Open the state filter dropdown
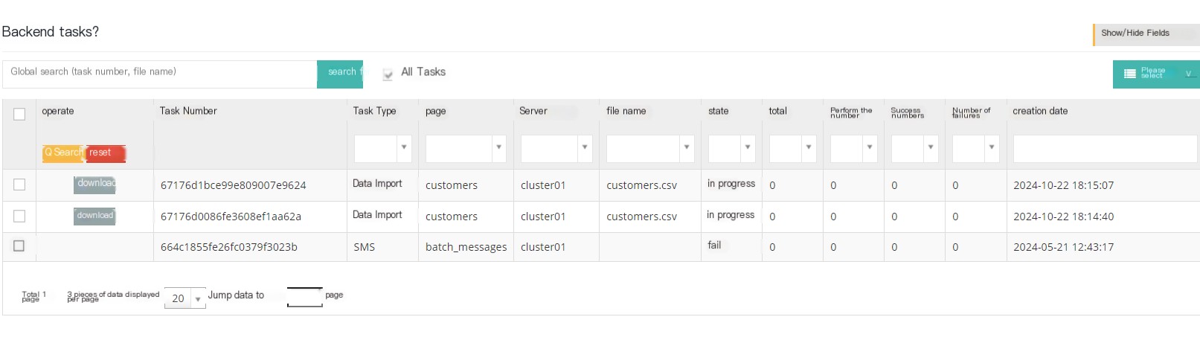Image resolution: width=1200 pixels, height=343 pixels. tap(732, 148)
